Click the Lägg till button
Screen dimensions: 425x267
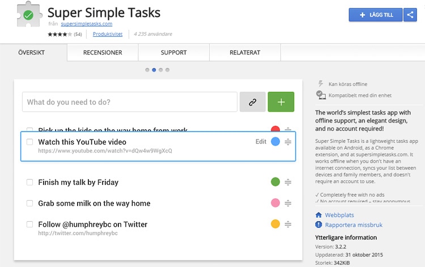pos(375,15)
